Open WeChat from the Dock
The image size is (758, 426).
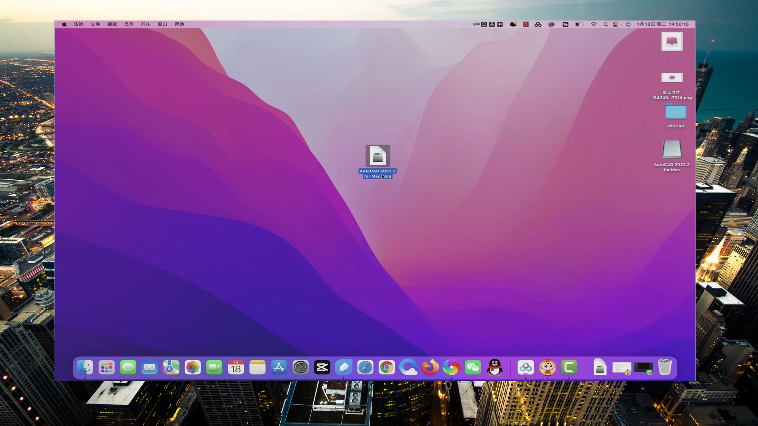pos(473,367)
